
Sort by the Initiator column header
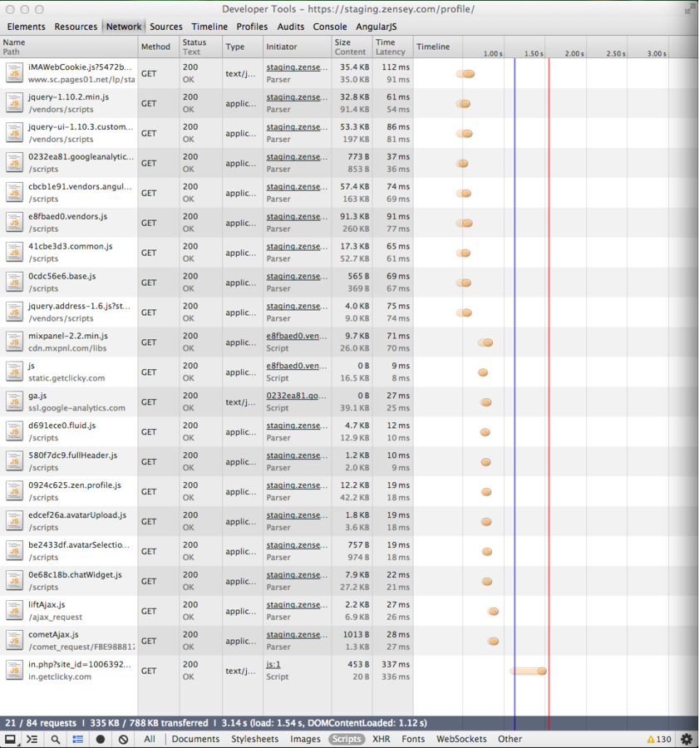click(x=297, y=47)
